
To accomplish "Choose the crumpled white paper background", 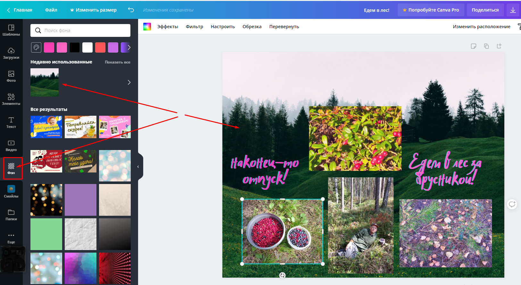I will pos(80,234).
